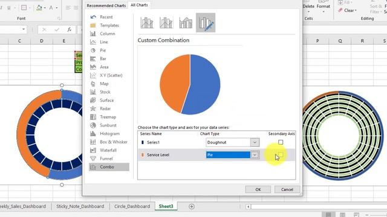
Task: Open the Borders dropdown arrow
Action: point(30,8)
